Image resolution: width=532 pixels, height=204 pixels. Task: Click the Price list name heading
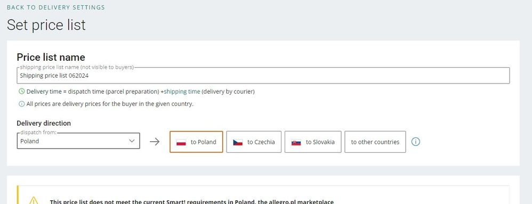[51, 57]
